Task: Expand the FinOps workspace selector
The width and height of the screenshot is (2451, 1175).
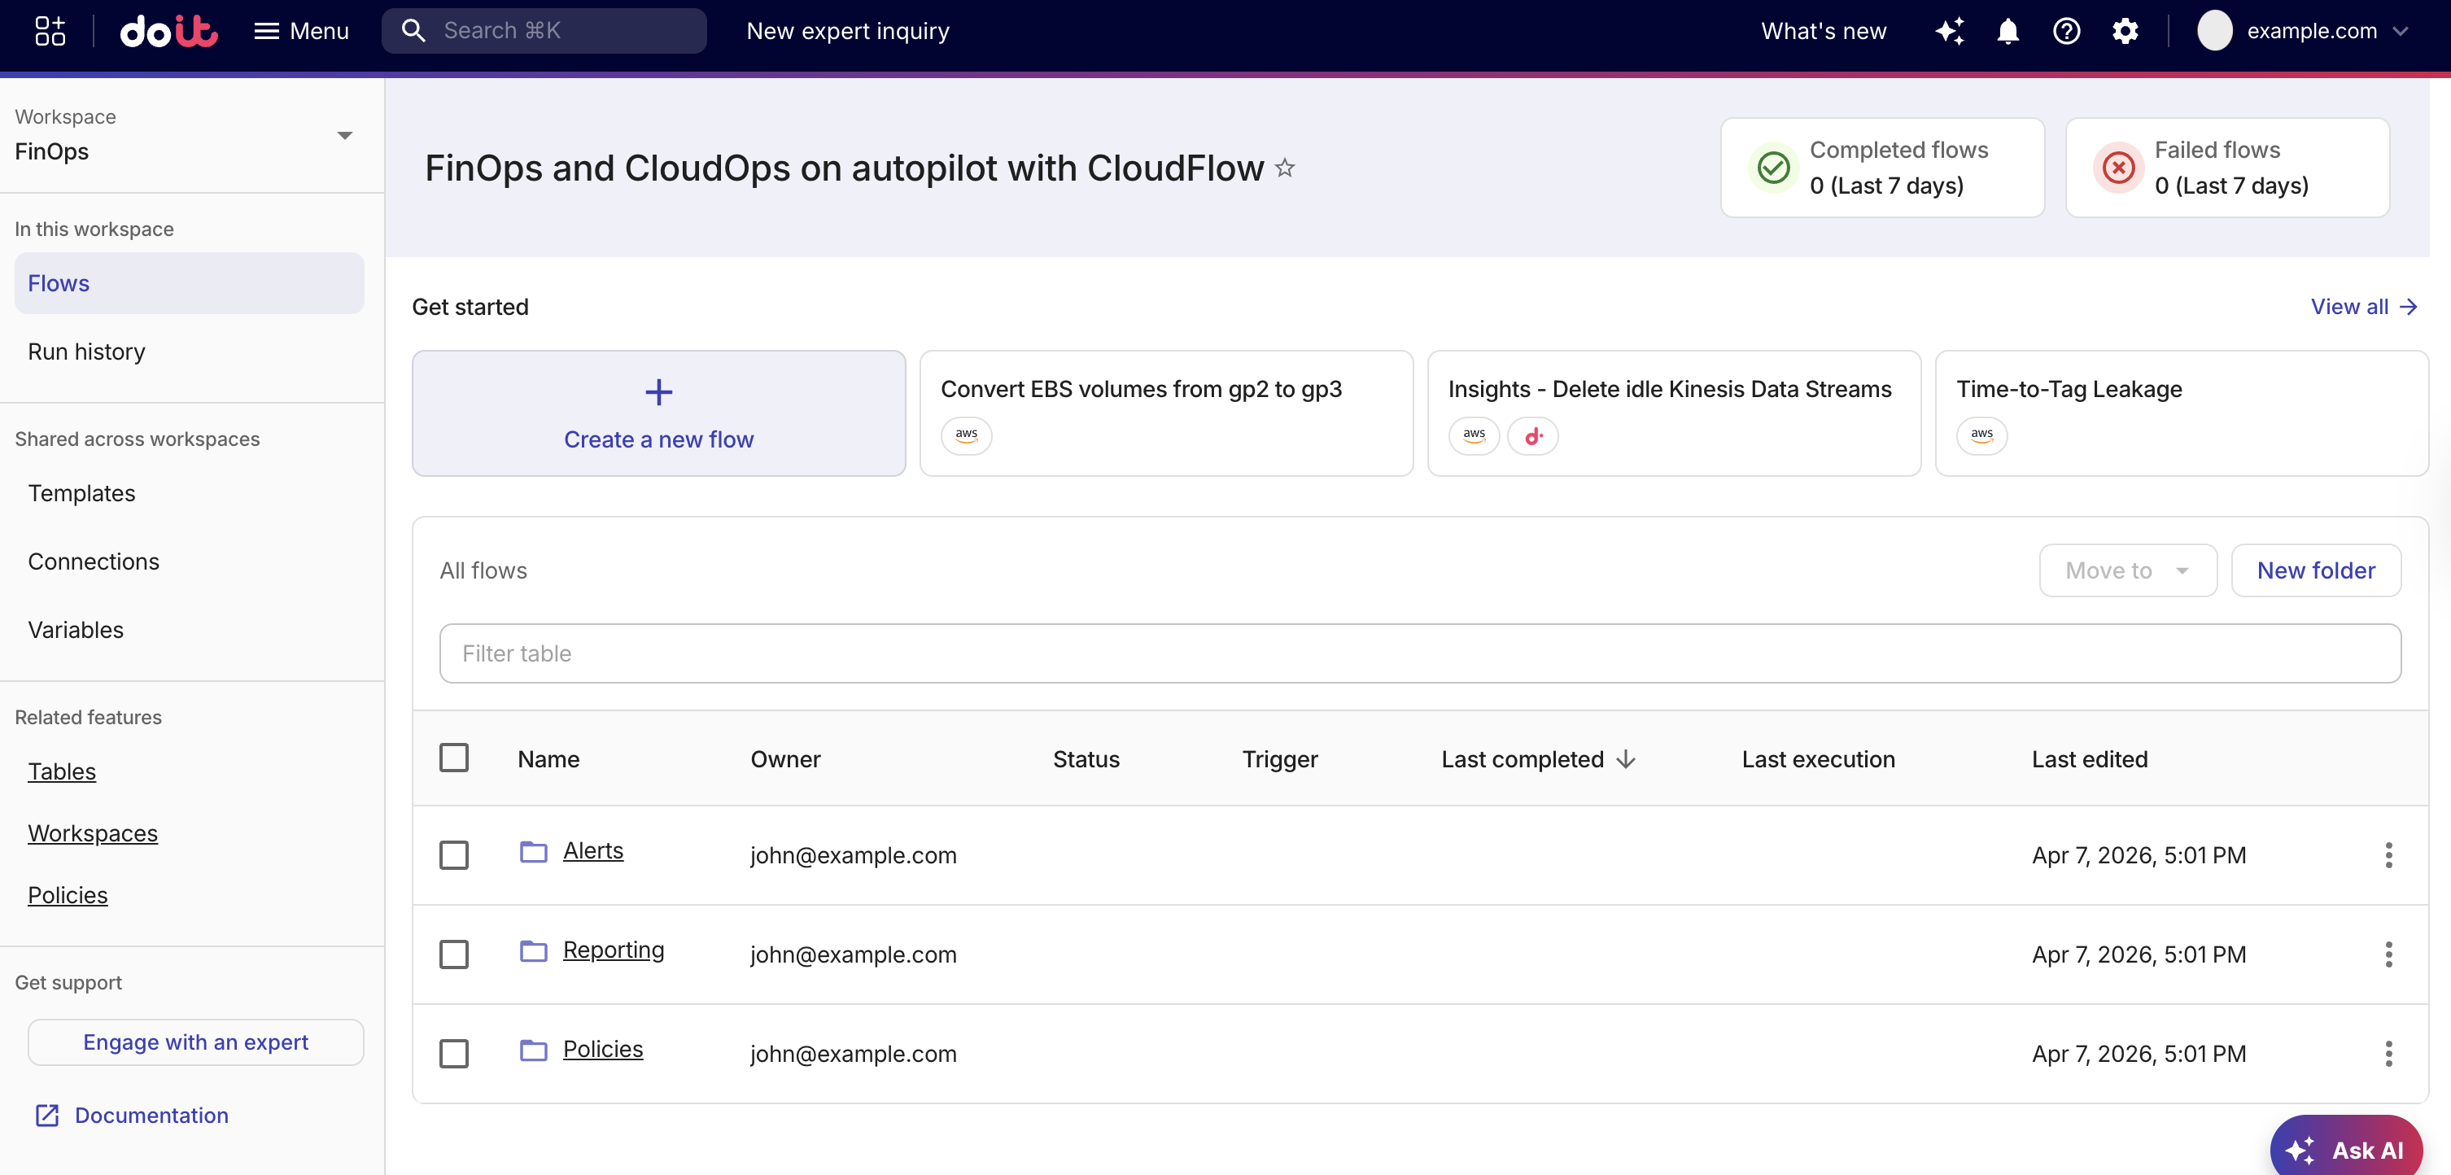Action: 185,134
